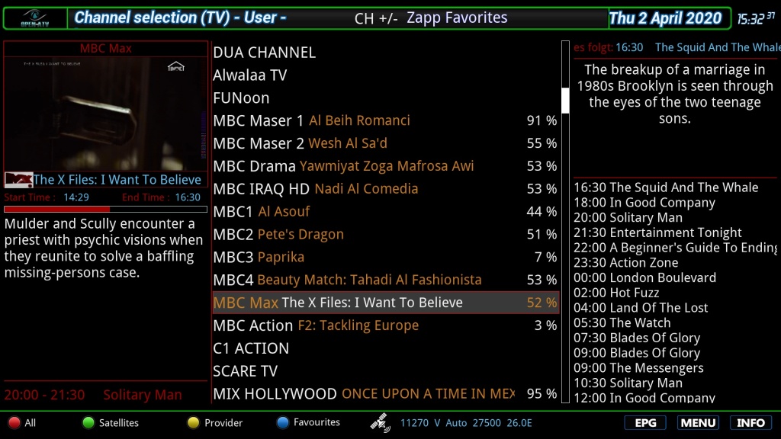Click the Favourites label in bottom bar
This screenshot has height=439, width=781.
(x=317, y=422)
